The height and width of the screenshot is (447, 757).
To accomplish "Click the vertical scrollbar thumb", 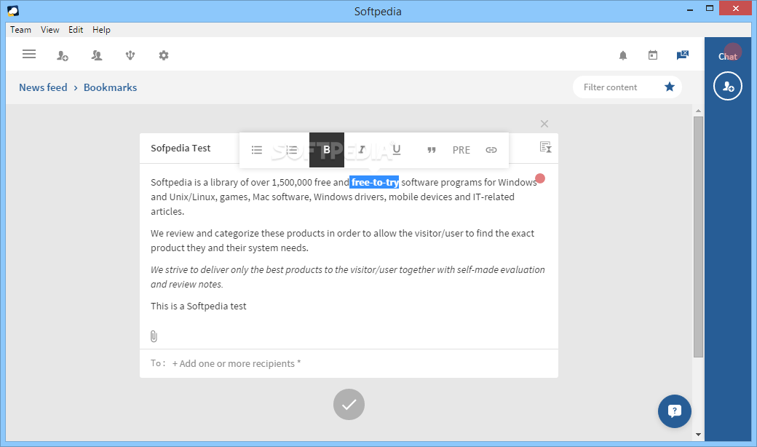I will click(698, 237).
